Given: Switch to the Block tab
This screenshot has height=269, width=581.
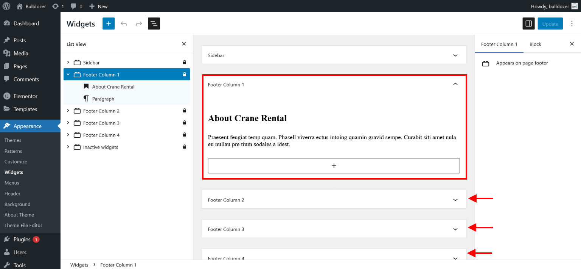Looking at the screenshot, I should coord(535,44).
